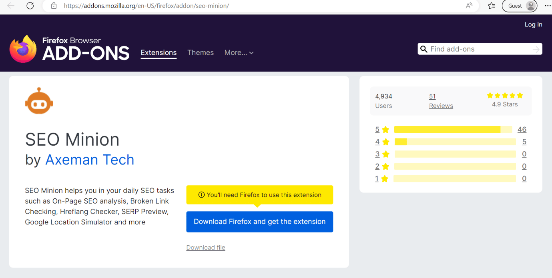
Task: Click the five-star rating bar
Action: 453,130
